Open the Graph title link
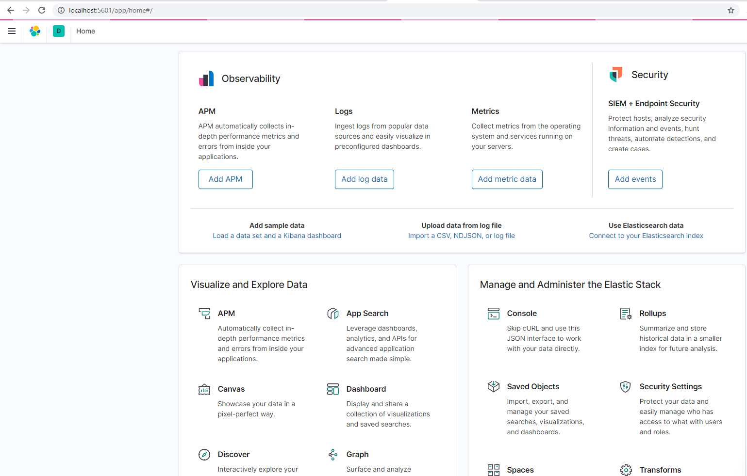 tap(357, 455)
